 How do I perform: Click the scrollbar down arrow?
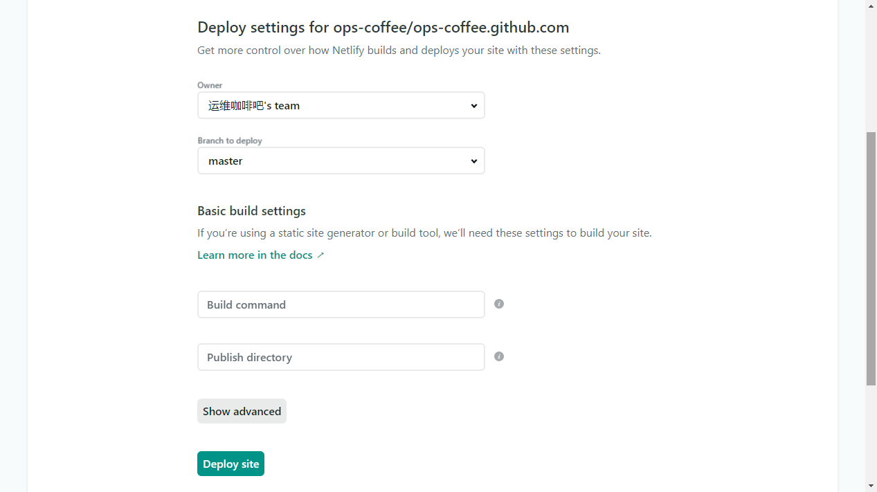871,486
